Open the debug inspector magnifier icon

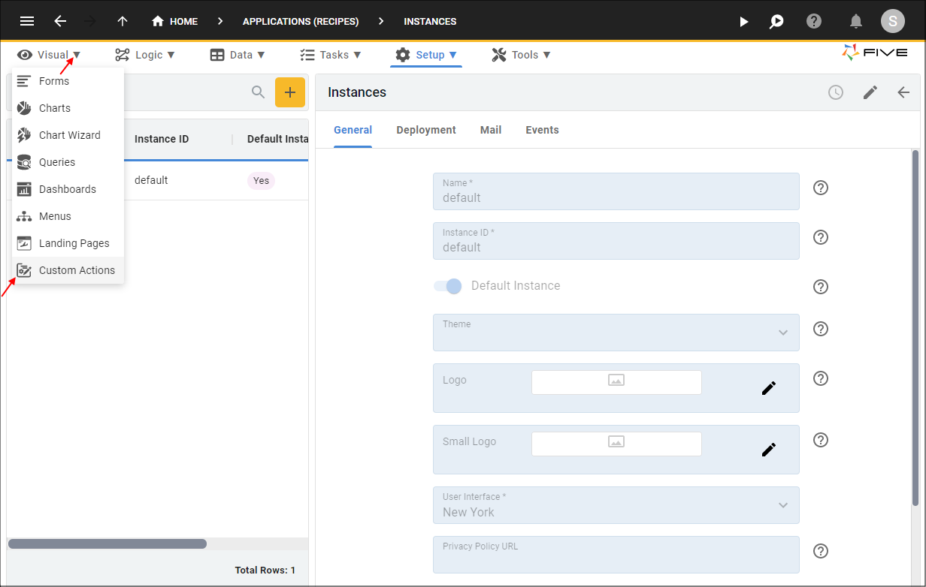[776, 22]
